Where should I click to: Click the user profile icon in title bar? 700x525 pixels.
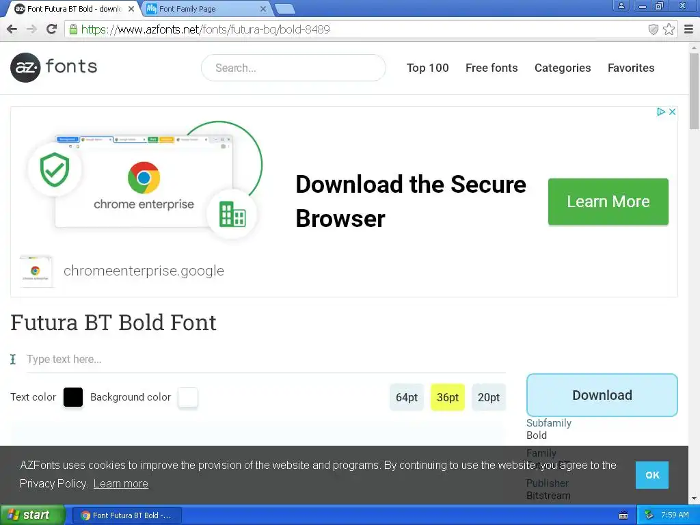(621, 5)
